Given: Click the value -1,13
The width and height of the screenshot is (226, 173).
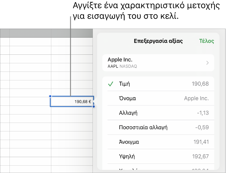Looking at the screenshot, I should tap(203, 113).
